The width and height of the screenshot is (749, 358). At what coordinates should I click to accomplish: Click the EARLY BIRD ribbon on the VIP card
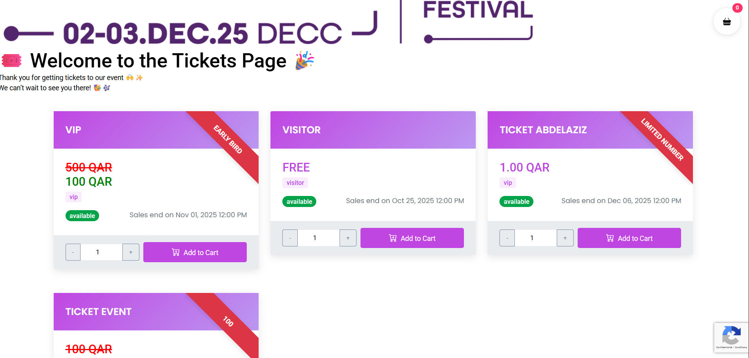227,139
